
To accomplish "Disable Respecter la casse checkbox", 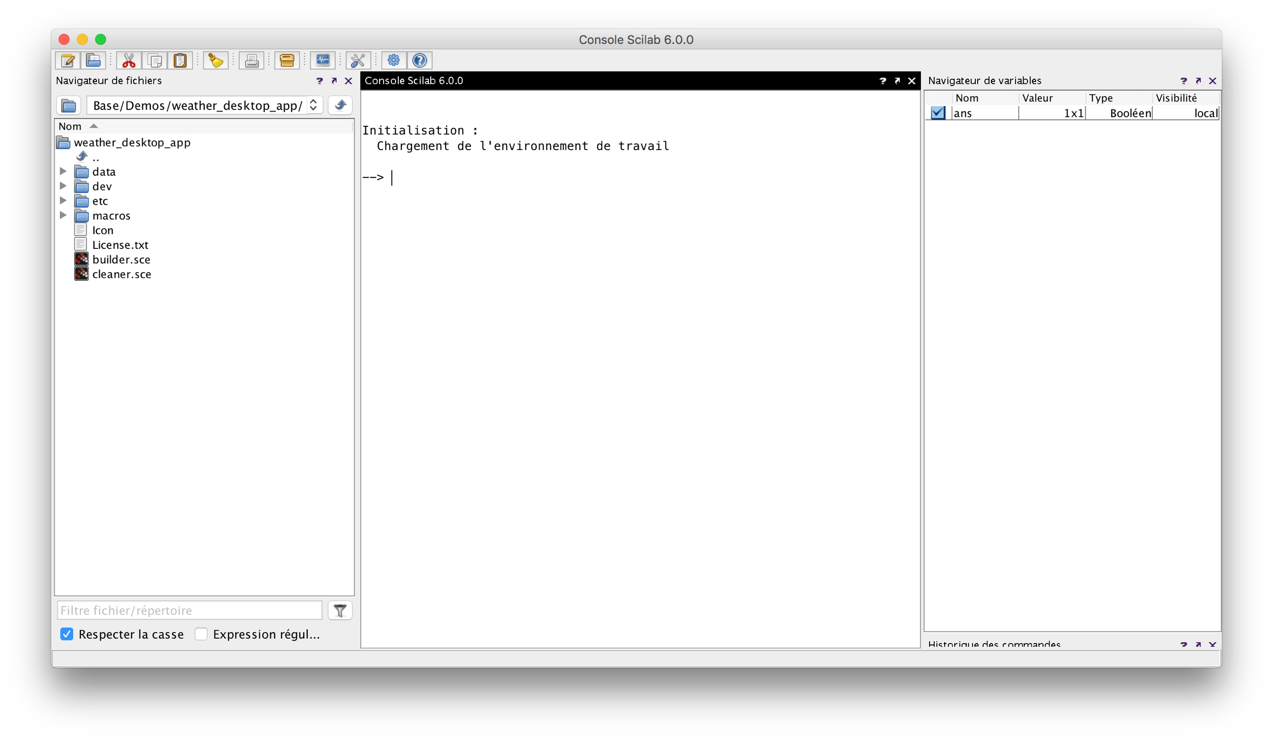I will click(x=67, y=634).
